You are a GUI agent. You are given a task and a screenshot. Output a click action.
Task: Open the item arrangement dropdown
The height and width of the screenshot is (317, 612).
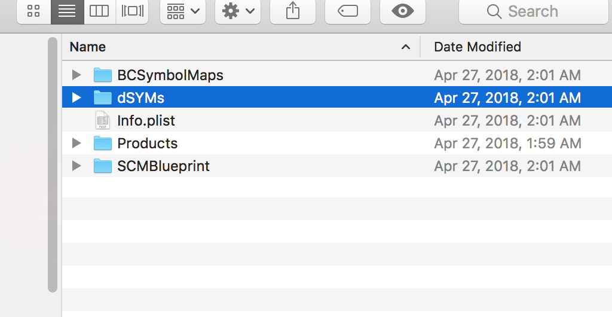pos(183,11)
